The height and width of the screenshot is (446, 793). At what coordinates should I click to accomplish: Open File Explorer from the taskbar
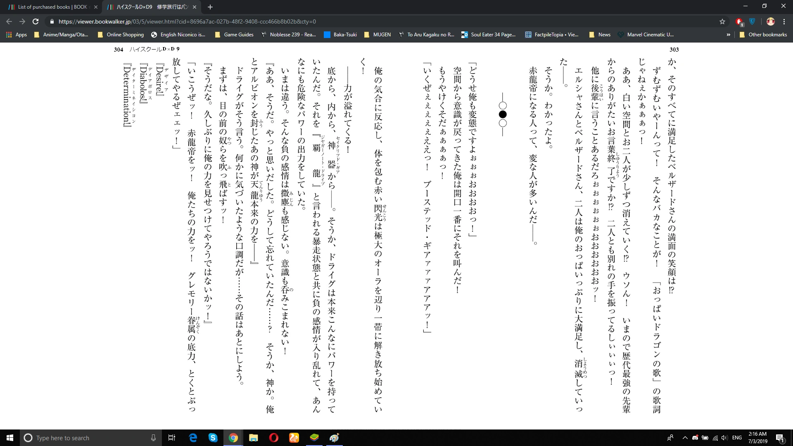[x=254, y=438]
